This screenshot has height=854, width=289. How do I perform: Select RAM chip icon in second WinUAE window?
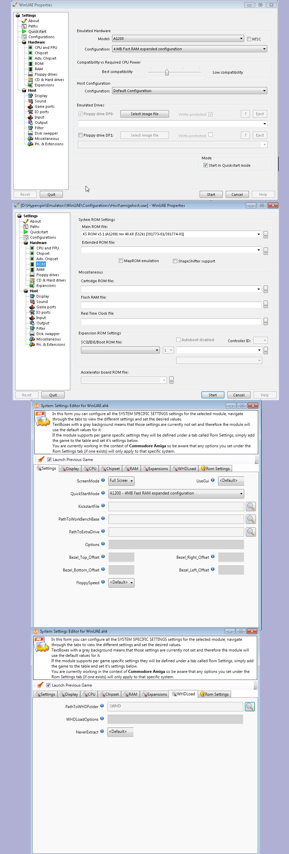coord(32,269)
